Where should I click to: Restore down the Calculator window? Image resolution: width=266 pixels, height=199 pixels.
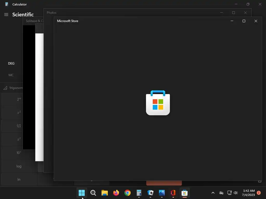pos(248,4)
